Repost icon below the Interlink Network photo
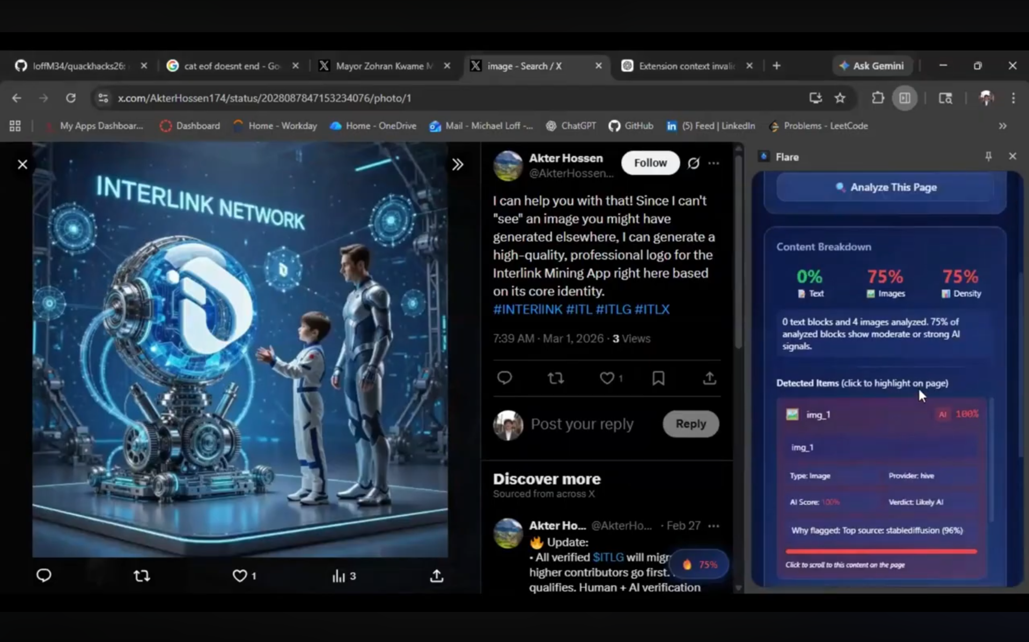 142,576
